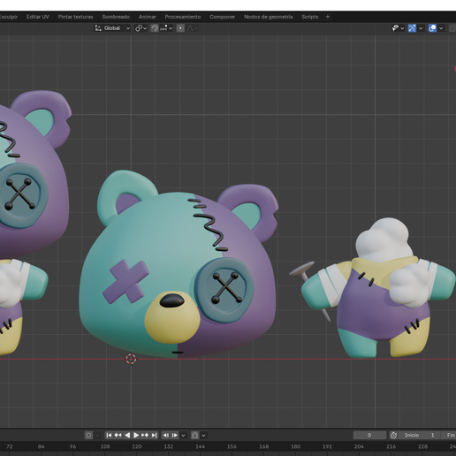Screen dimensions: 456x456
Task: Toggle proportional editing circle button
Action: [x=180, y=28]
